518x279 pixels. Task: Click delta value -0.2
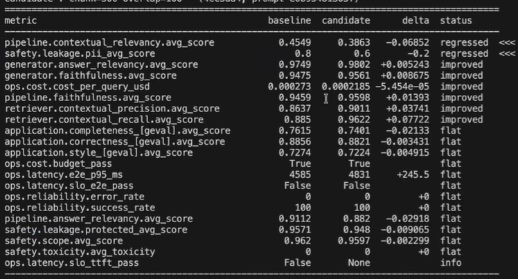418,53
